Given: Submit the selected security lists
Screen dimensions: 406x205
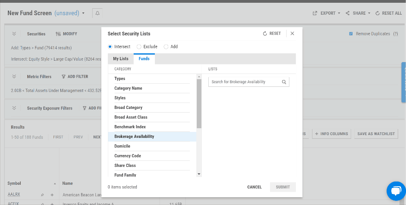Looking at the screenshot, I should pos(283,187).
